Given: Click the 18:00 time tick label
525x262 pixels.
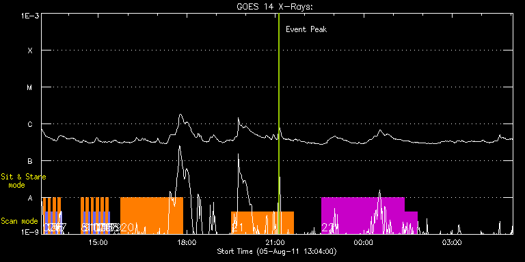Looking at the screenshot, I should tap(187, 242).
